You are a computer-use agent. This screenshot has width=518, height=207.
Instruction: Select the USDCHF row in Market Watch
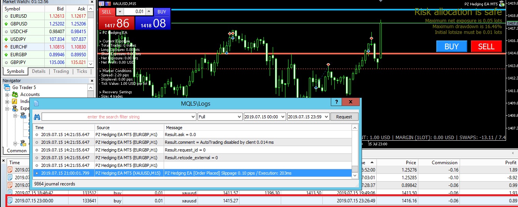45,32
